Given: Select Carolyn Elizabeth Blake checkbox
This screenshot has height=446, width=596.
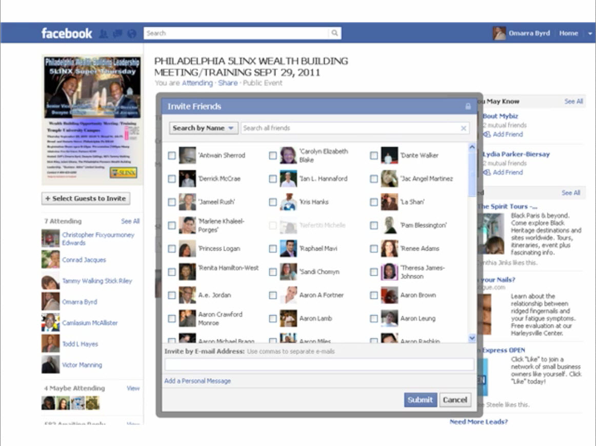Looking at the screenshot, I should click(272, 155).
